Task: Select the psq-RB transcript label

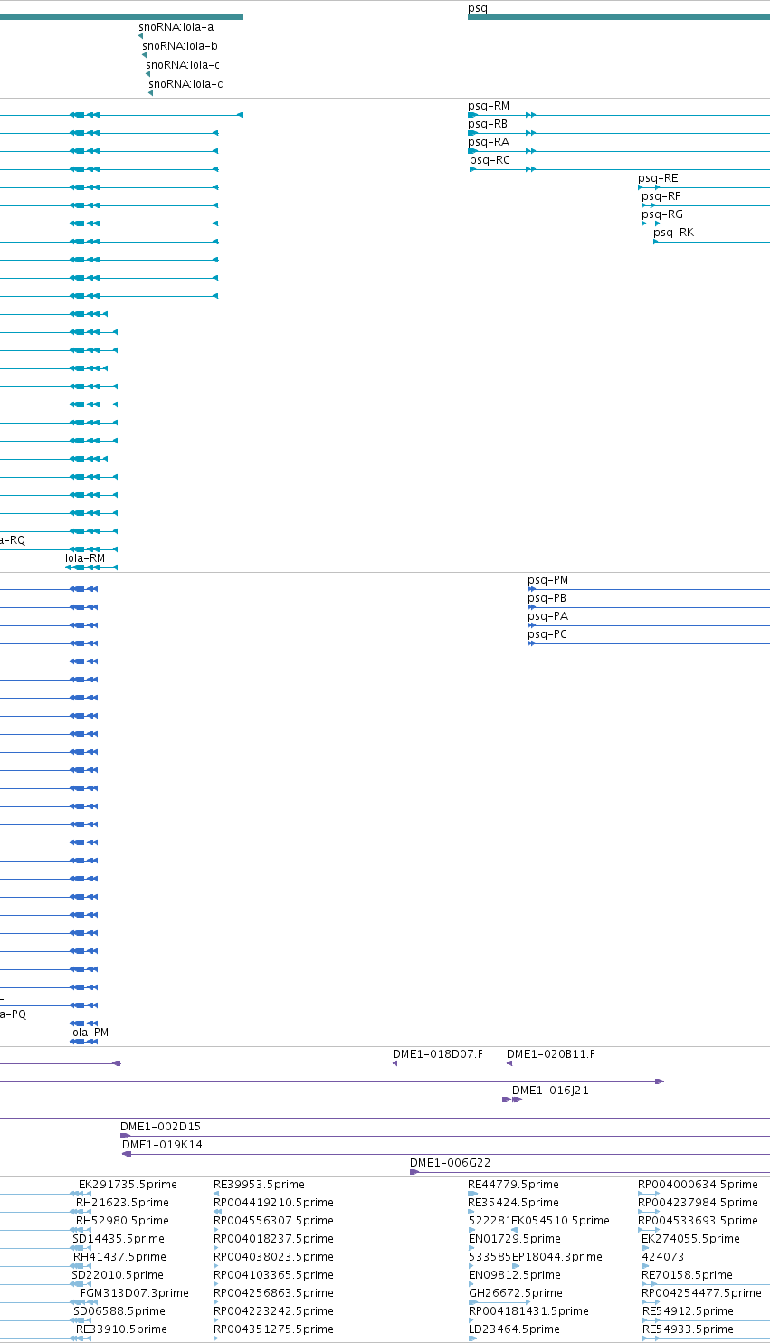Action: pos(488,124)
